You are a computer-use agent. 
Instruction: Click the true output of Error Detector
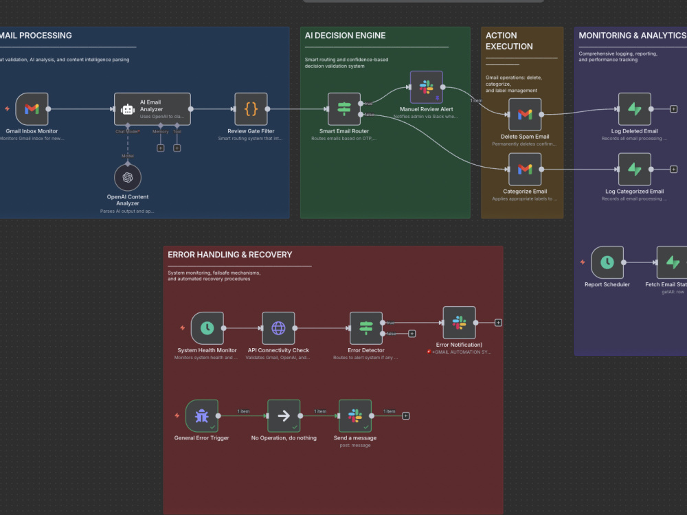click(383, 323)
